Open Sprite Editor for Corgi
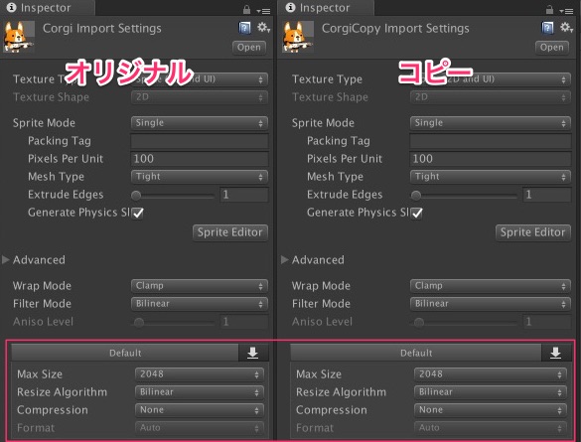 click(x=230, y=232)
